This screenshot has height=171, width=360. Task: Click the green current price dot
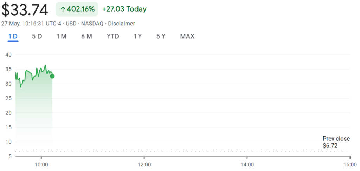tap(52, 76)
